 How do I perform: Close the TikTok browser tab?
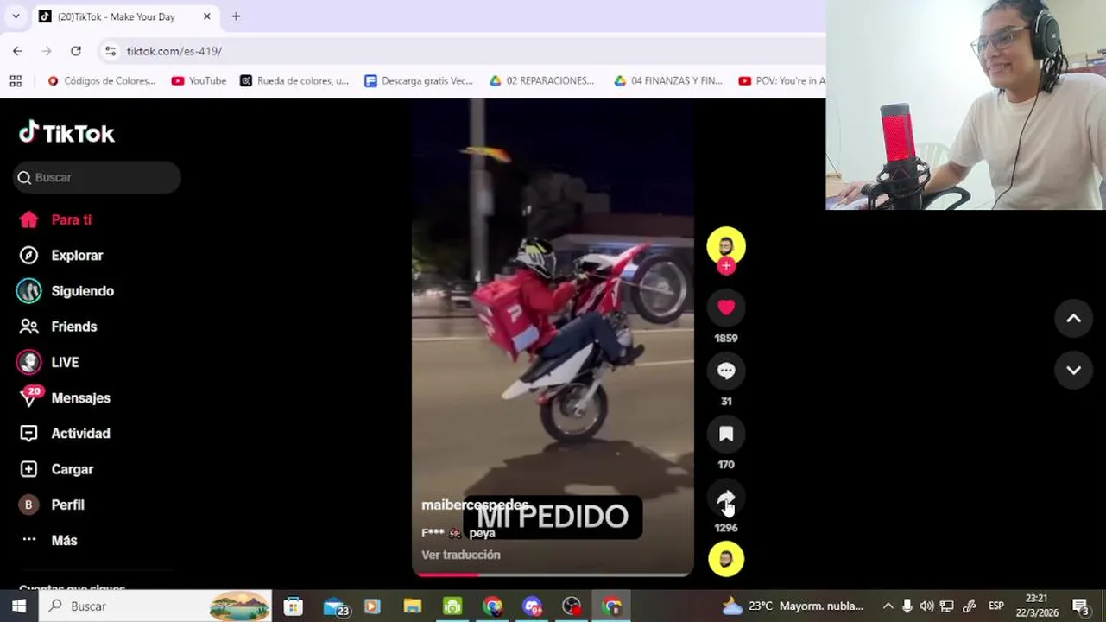207,16
